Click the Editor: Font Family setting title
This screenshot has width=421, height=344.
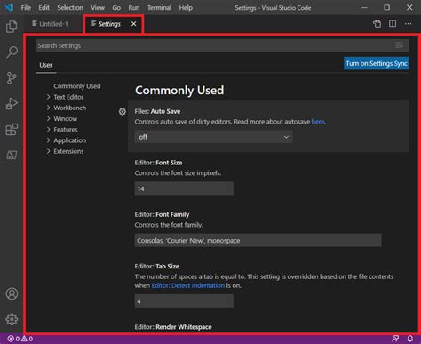162,214
